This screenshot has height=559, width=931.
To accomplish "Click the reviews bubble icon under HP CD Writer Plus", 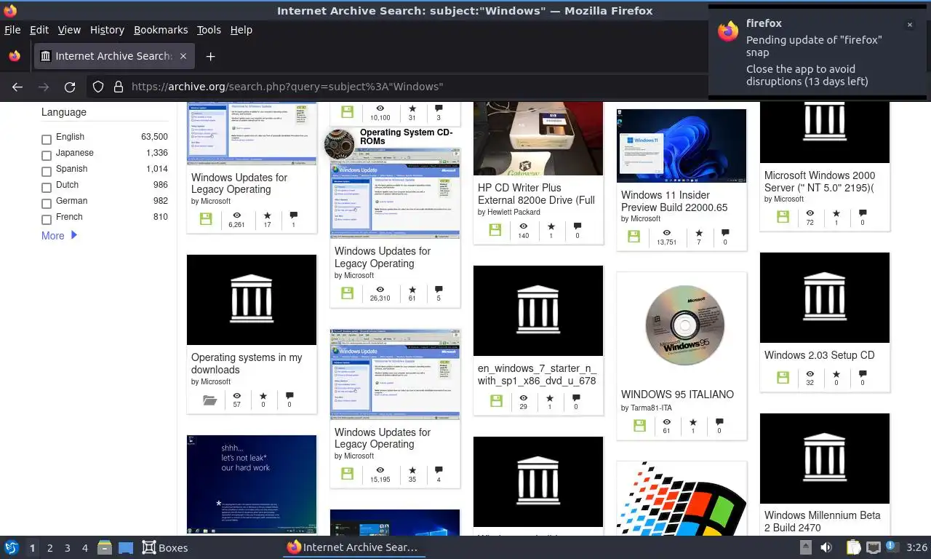I will [578, 226].
